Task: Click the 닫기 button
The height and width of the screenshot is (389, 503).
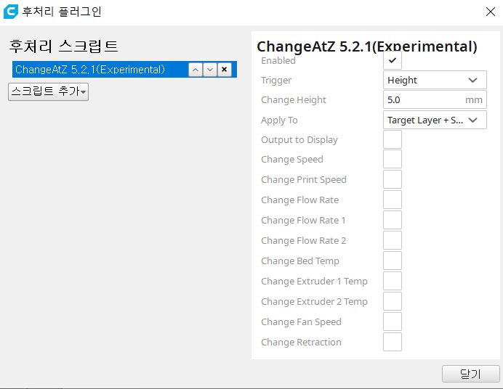Action: (470, 374)
